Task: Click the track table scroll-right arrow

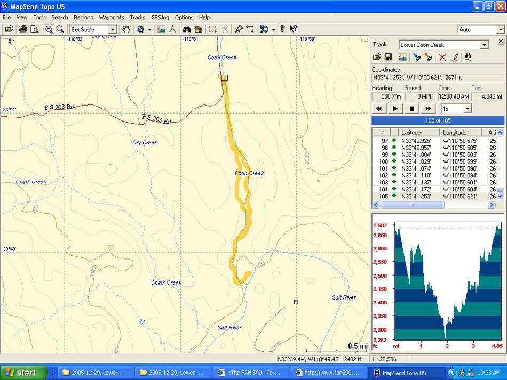Action: click(x=492, y=205)
